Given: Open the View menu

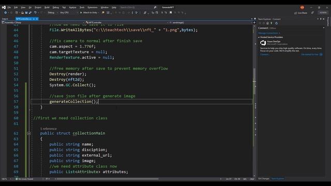Looking at the screenshot, I should coord(23,7).
